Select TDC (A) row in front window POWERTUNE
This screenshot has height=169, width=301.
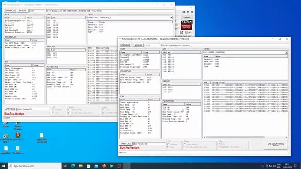coord(182,109)
